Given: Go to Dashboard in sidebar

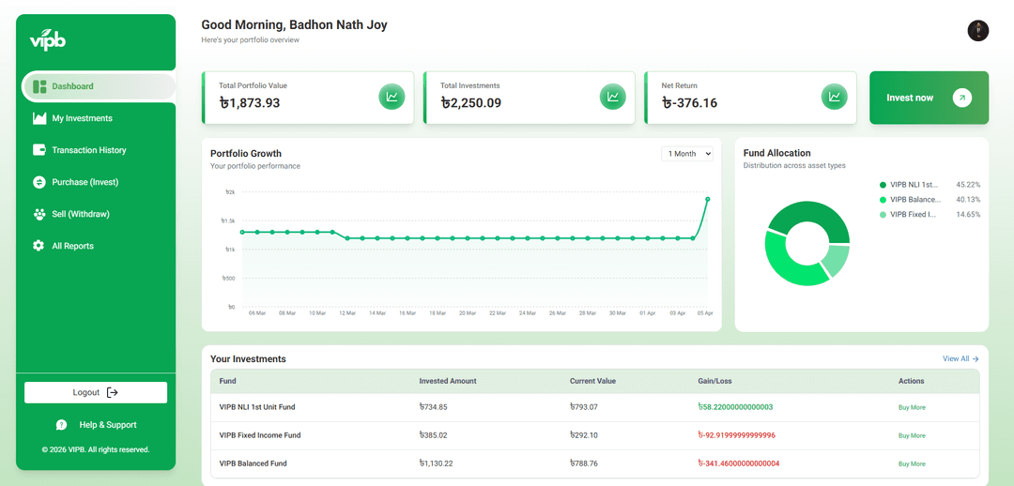Looking at the screenshot, I should (99, 86).
